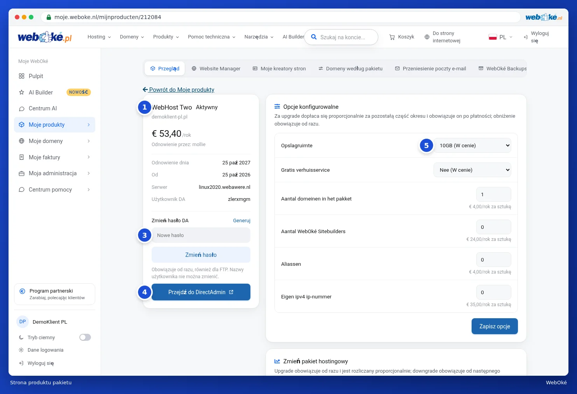Click the Moje domeny globe icon
Image resolution: width=577 pixels, height=394 pixels.
(21, 141)
